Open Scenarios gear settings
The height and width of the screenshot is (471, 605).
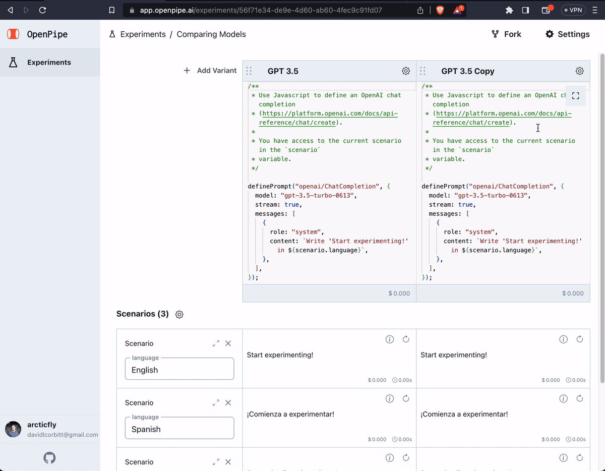(179, 314)
